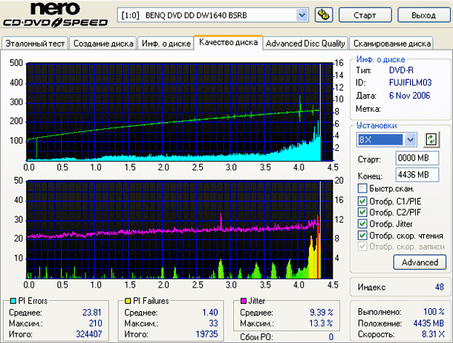
Task: Click the drive options icon beside drive selector
Action: pyautogui.click(x=323, y=15)
